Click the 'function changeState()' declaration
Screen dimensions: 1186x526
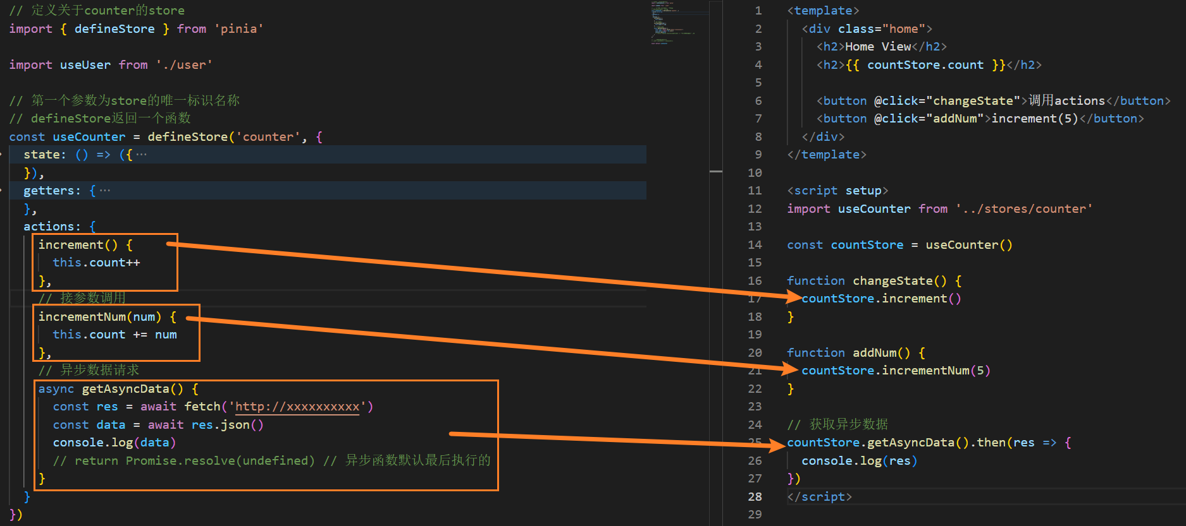click(874, 281)
